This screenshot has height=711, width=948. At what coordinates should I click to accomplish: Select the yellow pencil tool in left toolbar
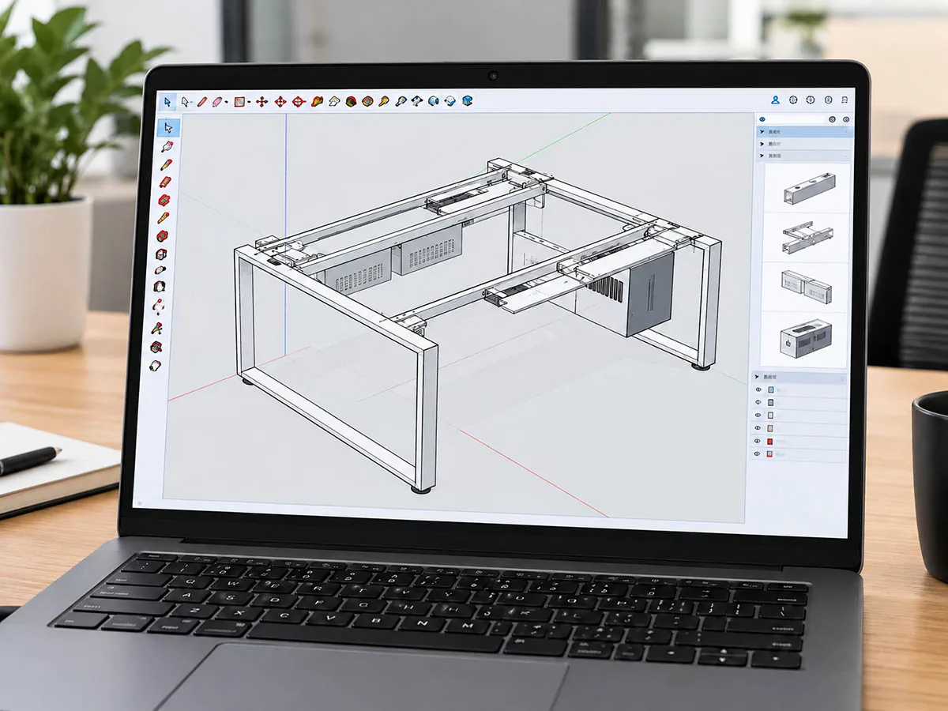(164, 217)
